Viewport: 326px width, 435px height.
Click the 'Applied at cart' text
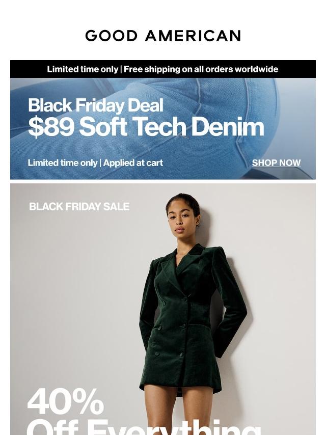133,163
